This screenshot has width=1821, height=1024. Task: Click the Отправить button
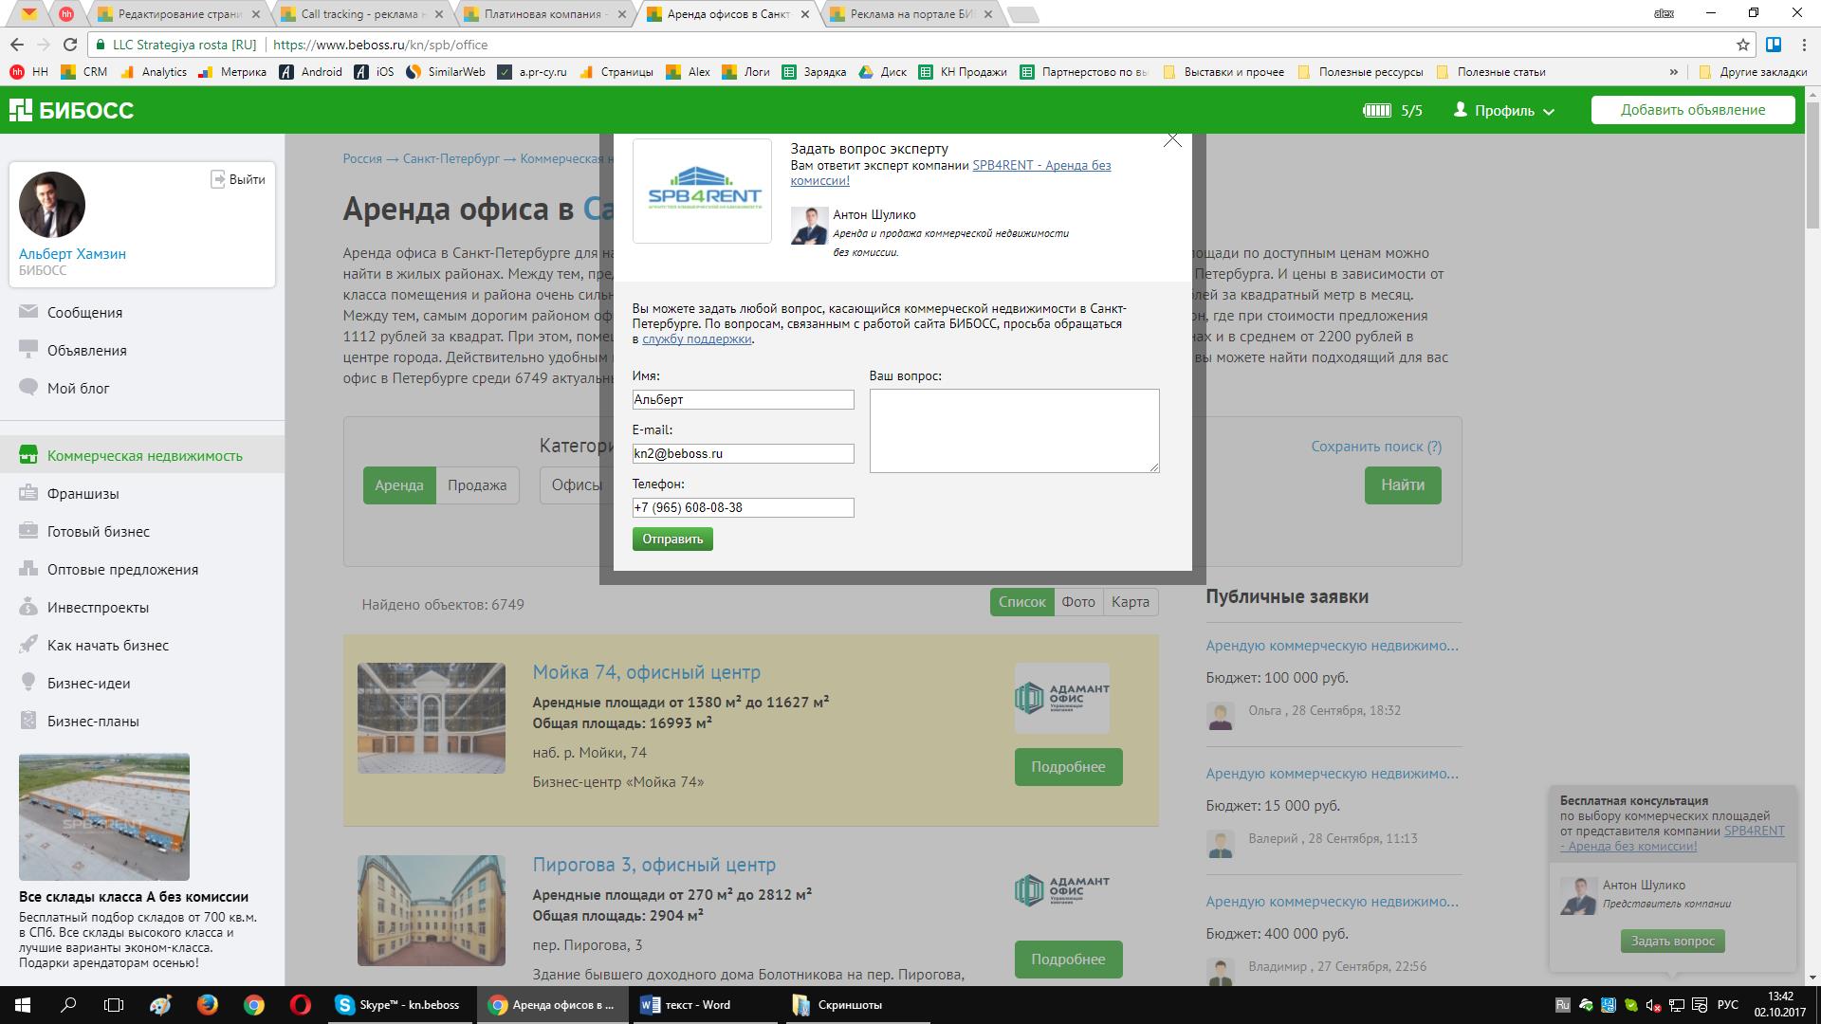point(672,539)
